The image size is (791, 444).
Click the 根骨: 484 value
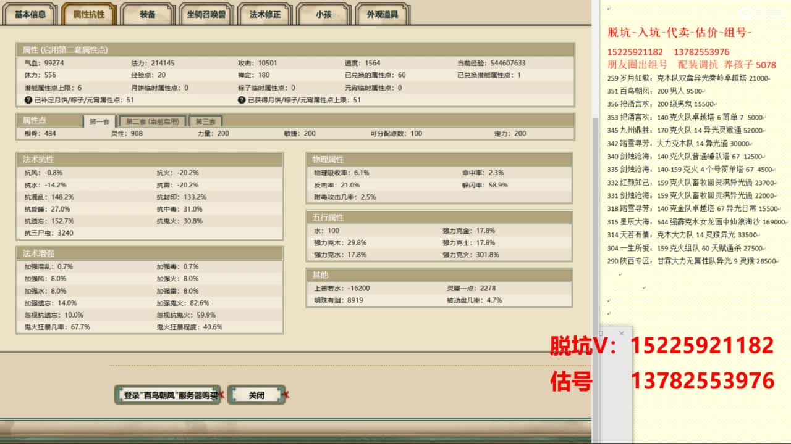click(40, 134)
